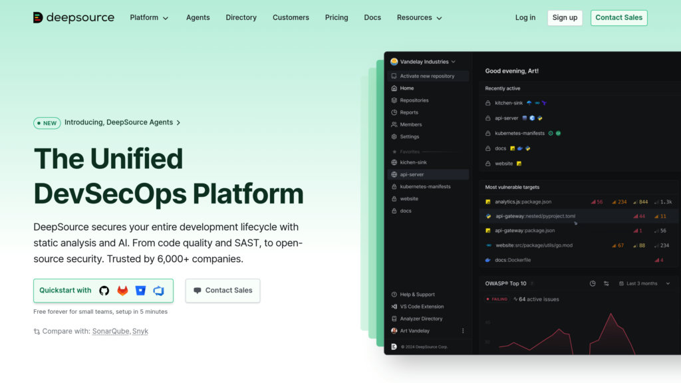Open Settings gear in dashboard sidebar
Viewport: 681px width, 383px height.
pos(394,136)
